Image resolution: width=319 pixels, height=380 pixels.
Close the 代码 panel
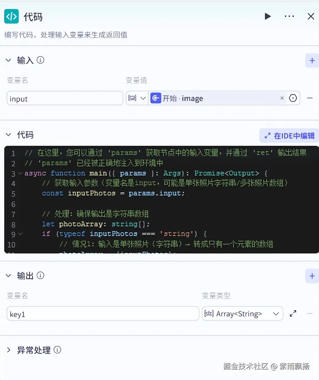311,16
